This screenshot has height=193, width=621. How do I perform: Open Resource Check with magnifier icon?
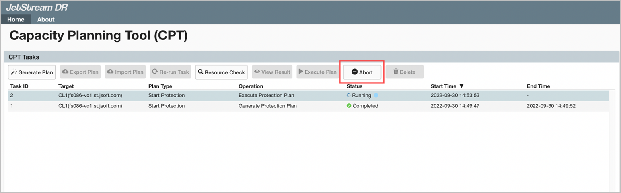point(221,72)
